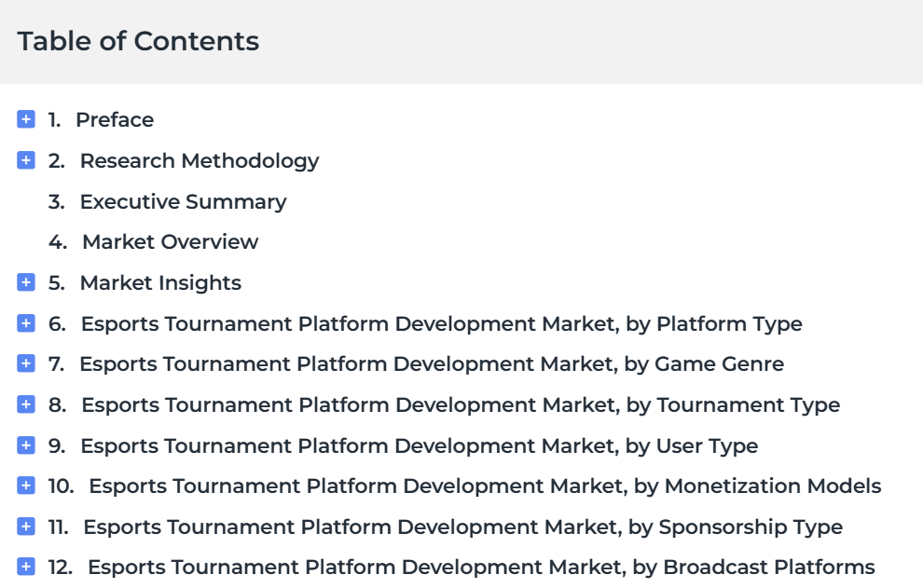Expand the by Game Genre section icon
Screen dimensions: 923x588
[x=26, y=363]
